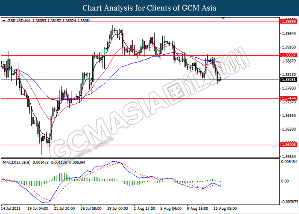The image size is (299, 214).
Task: Click the 1.36930 price scale value
Action: point(289,116)
